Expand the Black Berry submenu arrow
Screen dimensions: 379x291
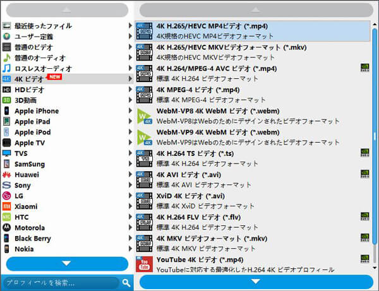pos(130,238)
